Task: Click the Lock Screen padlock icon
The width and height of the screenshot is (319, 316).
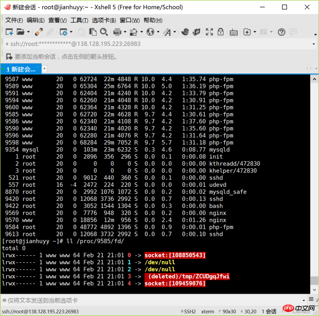Action: 221,32
